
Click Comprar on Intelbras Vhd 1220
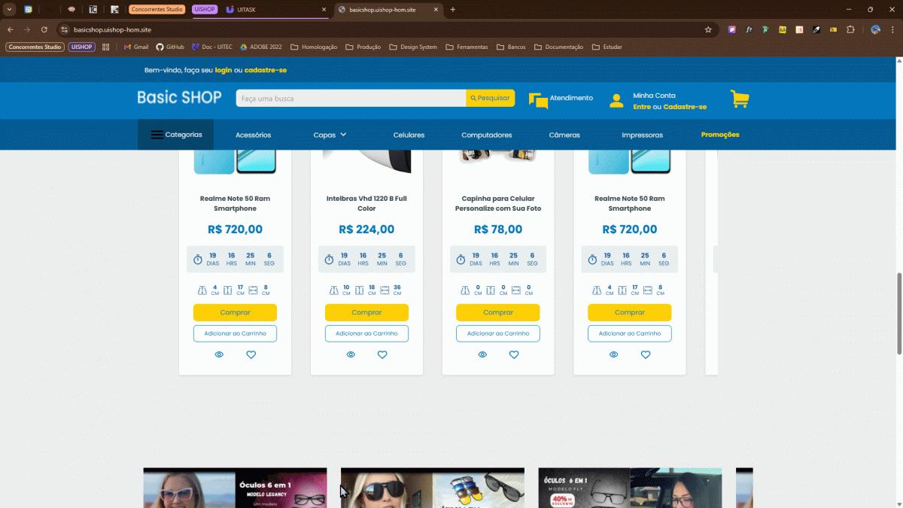click(x=366, y=312)
